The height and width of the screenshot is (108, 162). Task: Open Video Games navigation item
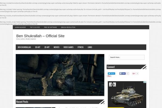pyautogui.click(x=68, y=47)
